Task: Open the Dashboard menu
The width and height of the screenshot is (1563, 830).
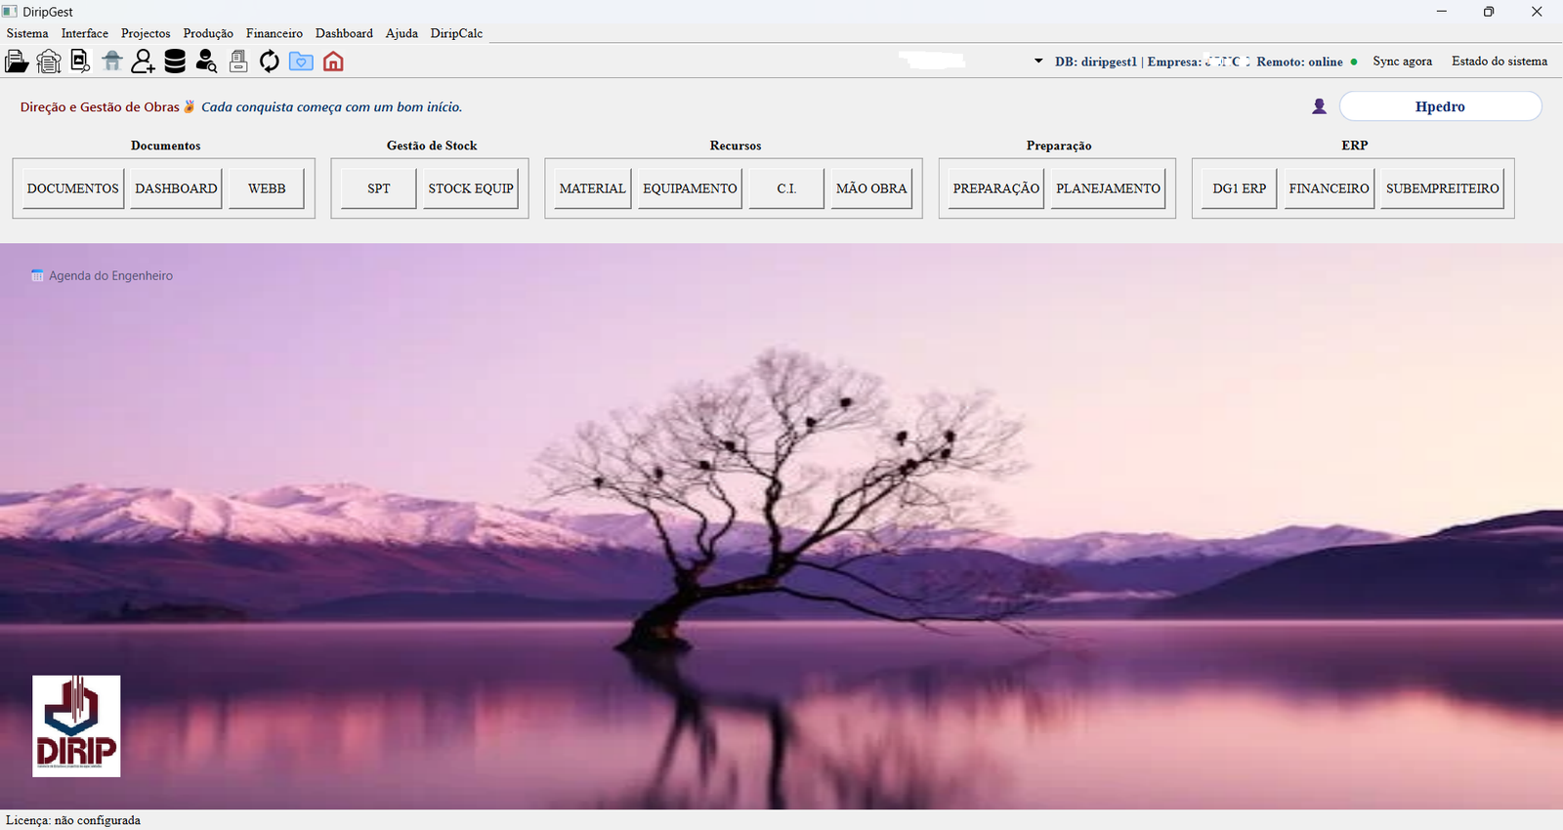Action: tap(344, 33)
